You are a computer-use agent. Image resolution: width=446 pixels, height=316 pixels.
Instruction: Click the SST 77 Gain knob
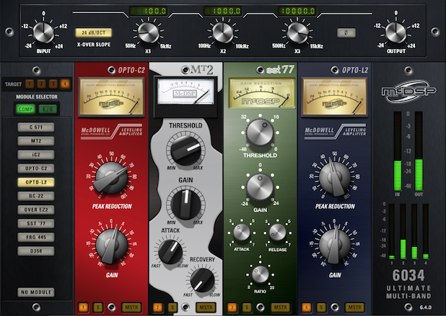(x=260, y=187)
